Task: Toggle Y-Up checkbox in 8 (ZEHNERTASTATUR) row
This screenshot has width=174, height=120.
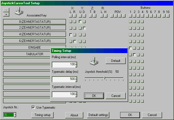Action: coord(80,22)
